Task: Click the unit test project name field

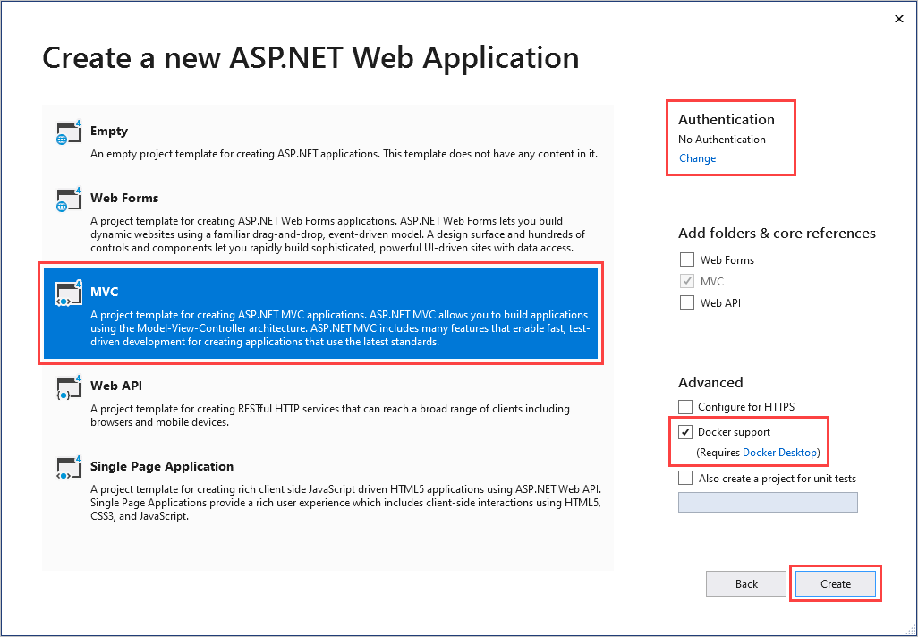Action: coord(768,502)
